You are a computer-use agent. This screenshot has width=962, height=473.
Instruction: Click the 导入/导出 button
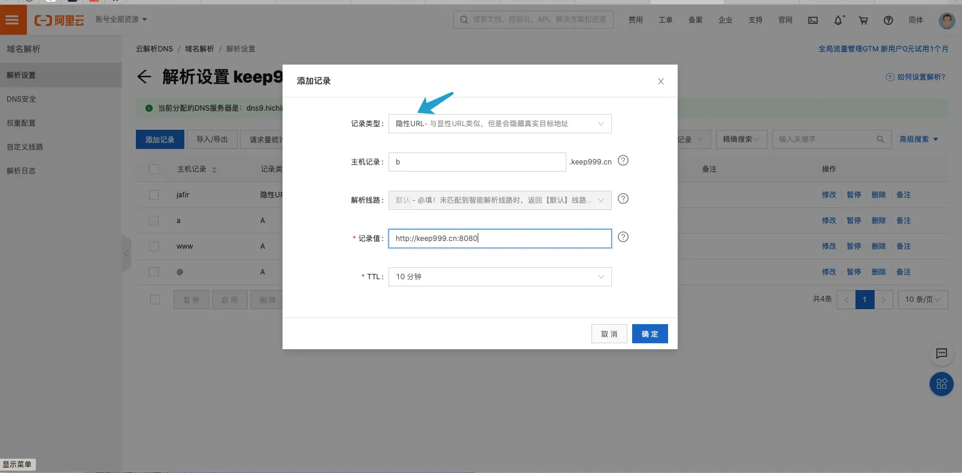point(213,139)
